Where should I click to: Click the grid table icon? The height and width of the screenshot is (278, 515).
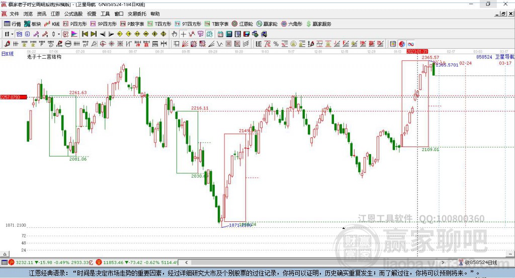pos(393,44)
